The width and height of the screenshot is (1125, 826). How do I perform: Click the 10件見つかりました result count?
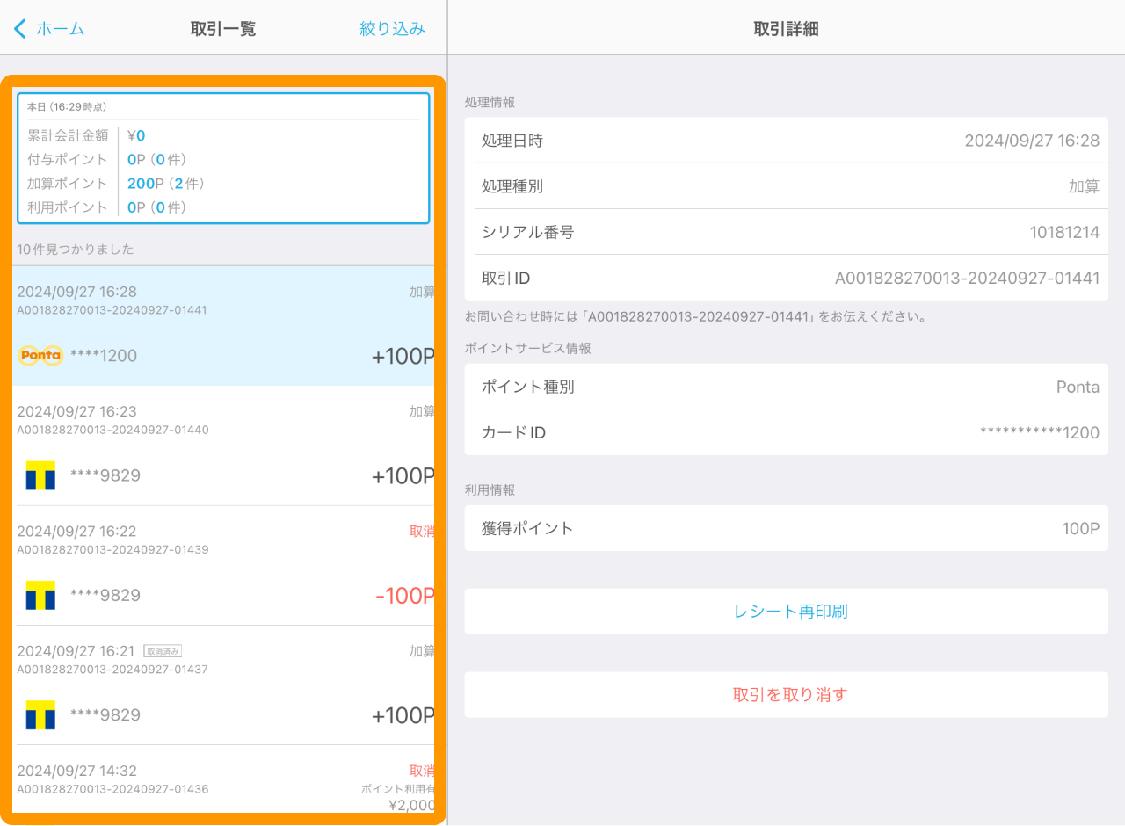point(76,250)
